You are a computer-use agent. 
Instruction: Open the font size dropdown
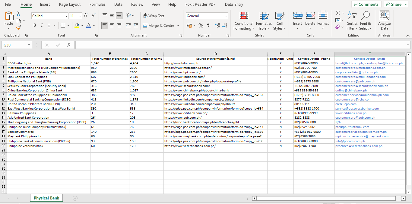(x=80, y=16)
